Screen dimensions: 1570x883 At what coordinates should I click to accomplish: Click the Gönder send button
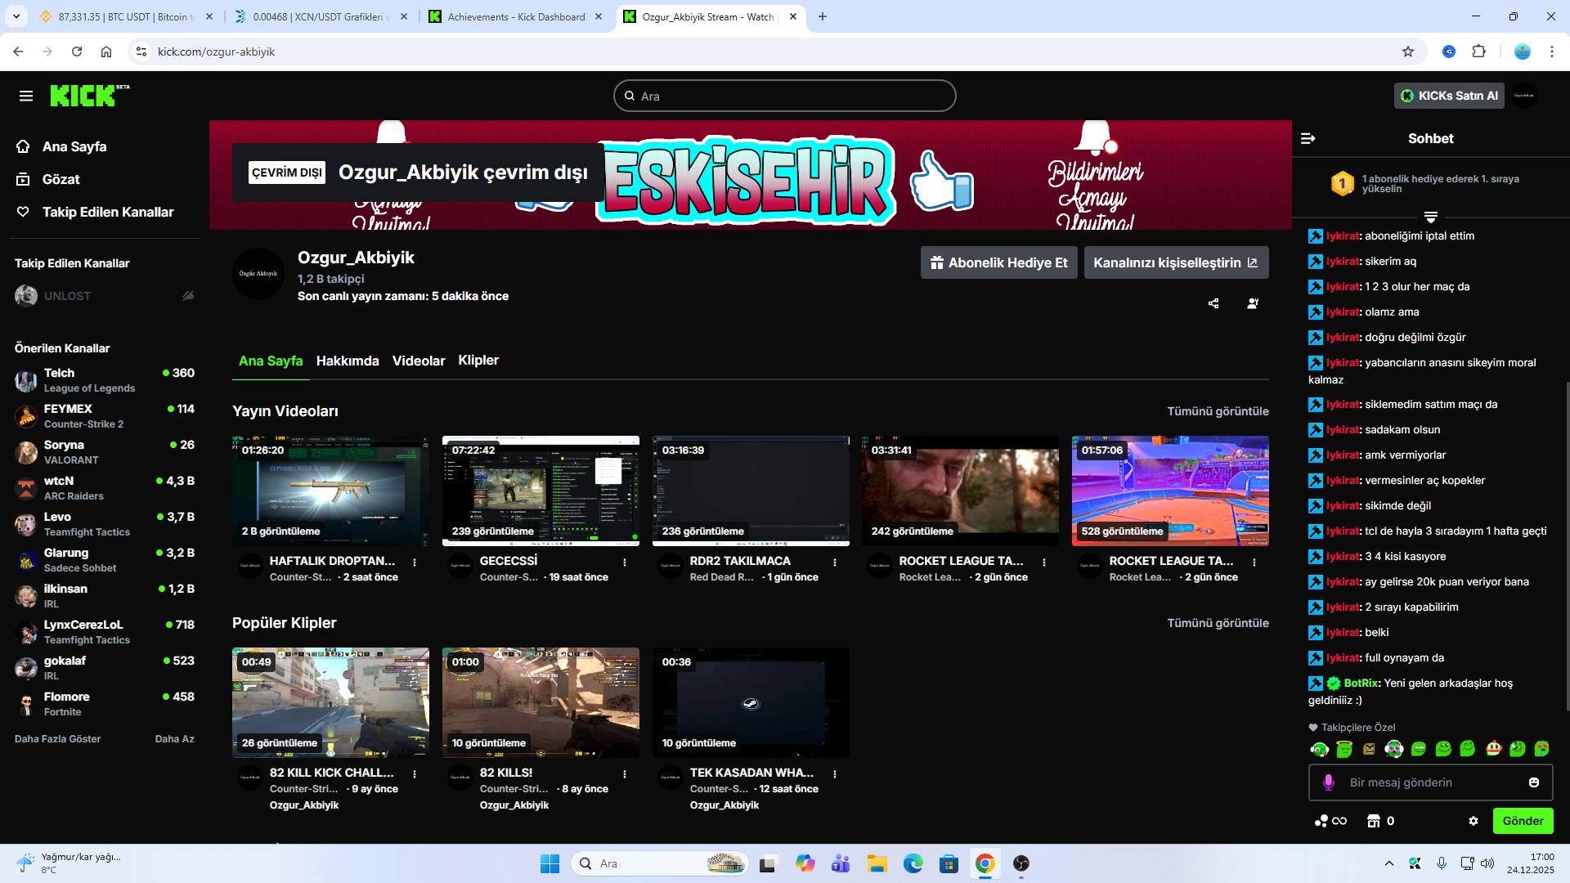pos(1523,821)
